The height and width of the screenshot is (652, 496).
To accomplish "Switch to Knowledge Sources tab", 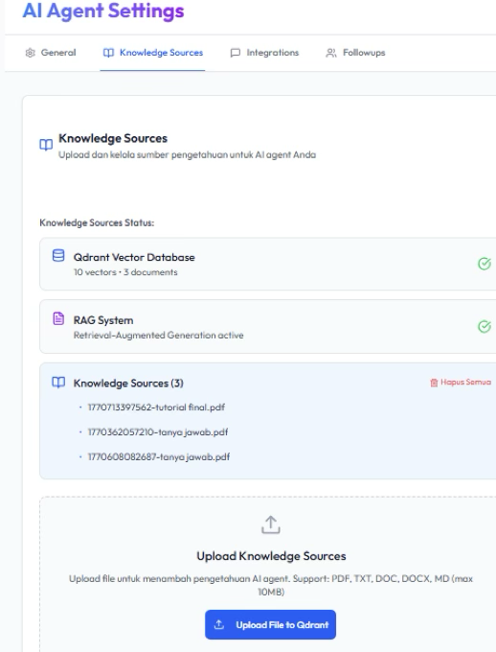I will click(152, 53).
